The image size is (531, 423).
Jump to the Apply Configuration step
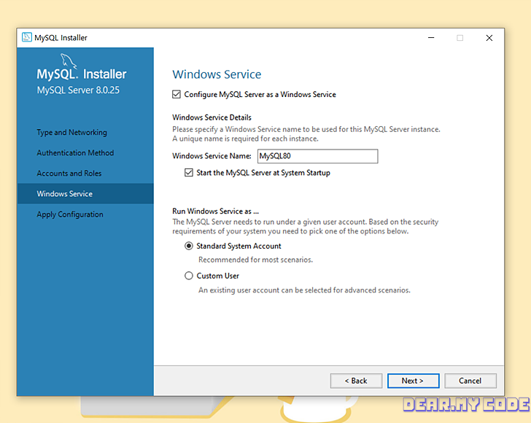[x=70, y=214]
